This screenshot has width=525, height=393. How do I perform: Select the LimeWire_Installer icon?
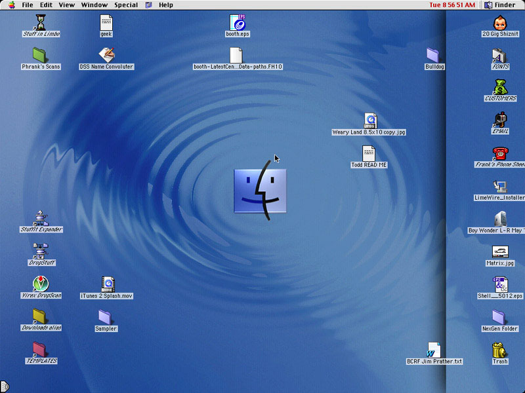[x=500, y=186]
